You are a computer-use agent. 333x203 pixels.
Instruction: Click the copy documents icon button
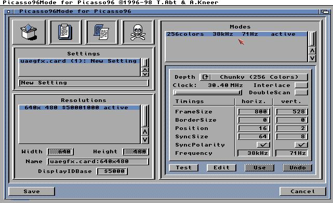pyautogui.click(x=101, y=32)
